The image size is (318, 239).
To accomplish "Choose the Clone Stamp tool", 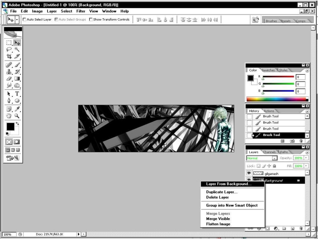I will (x=9, y=72).
